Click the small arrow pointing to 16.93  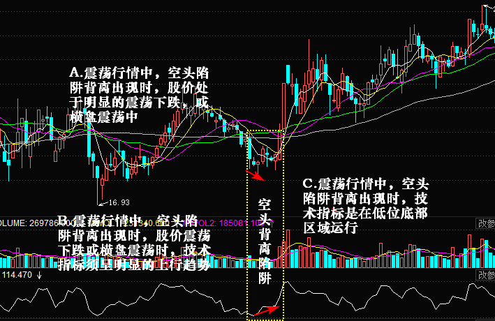[x=105, y=202]
